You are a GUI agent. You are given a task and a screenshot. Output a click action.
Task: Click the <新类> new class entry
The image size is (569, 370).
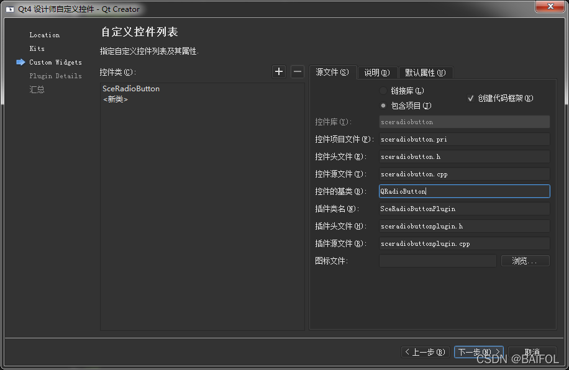(x=116, y=99)
